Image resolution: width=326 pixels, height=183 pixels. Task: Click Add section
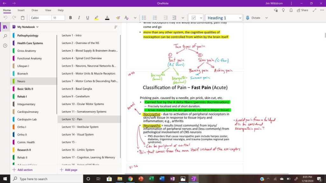23,170
